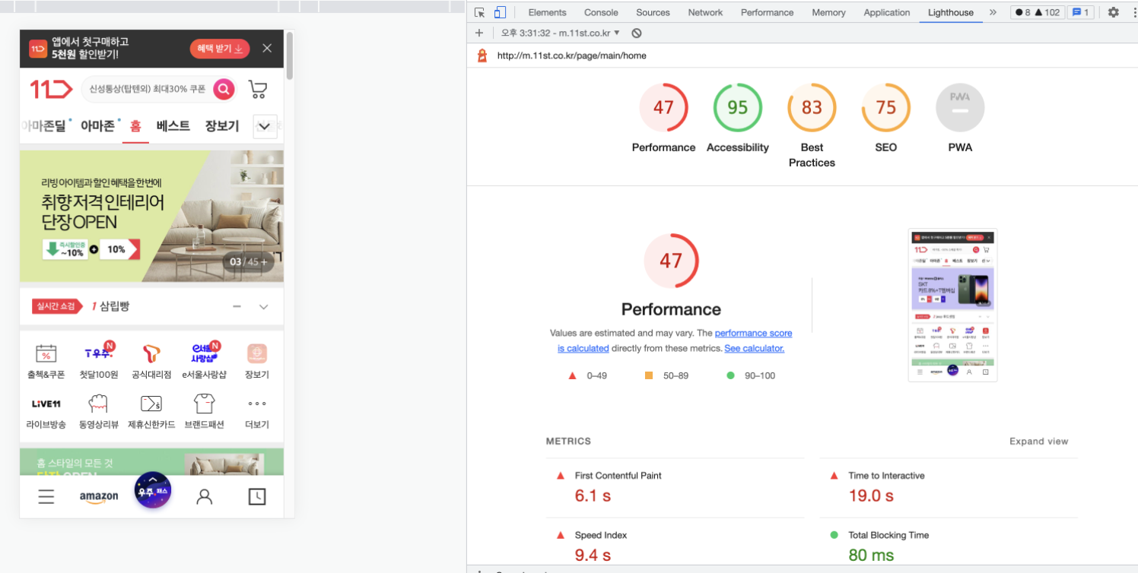Select the DevTools inspect element tool
1138x573 pixels.
[x=479, y=12]
